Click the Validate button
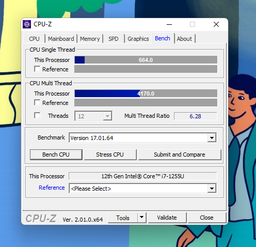This screenshot has width=256, height=247. 167,218
